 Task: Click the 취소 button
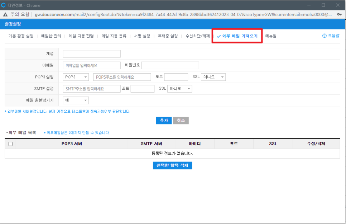point(181,121)
